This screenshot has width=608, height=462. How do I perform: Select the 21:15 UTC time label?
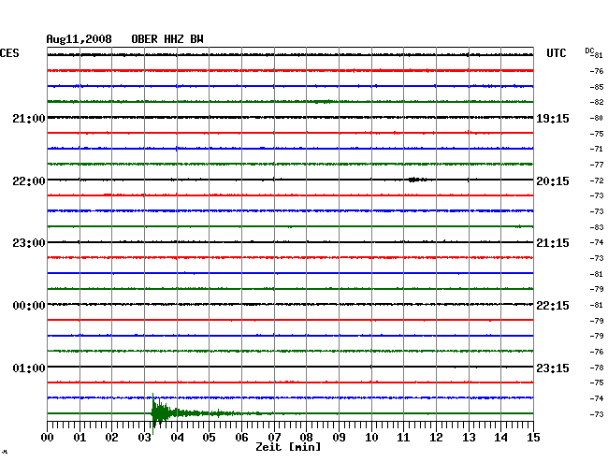click(553, 243)
